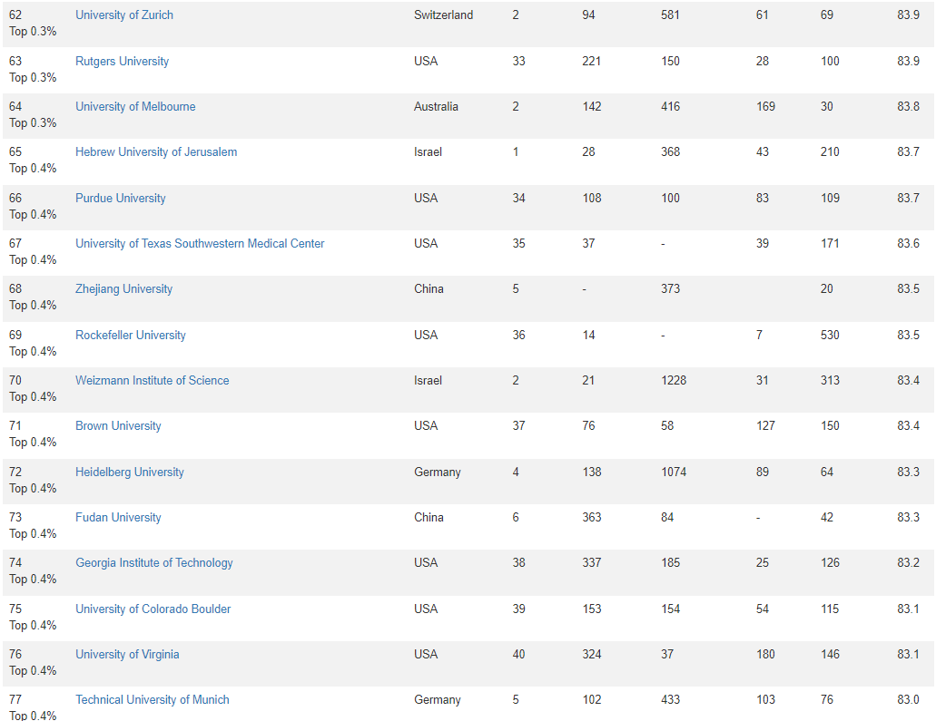The height and width of the screenshot is (721, 936).
Task: Open the University of Zurich link
Action: 124,15
